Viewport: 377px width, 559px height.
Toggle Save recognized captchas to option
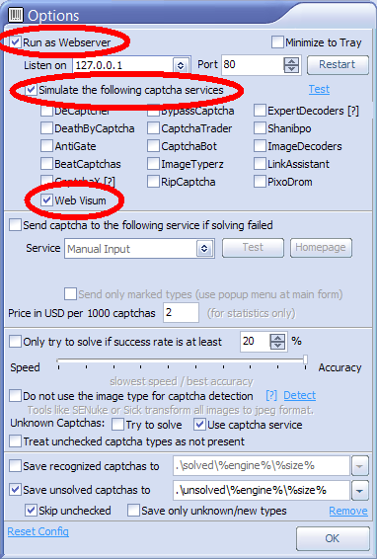point(15,465)
